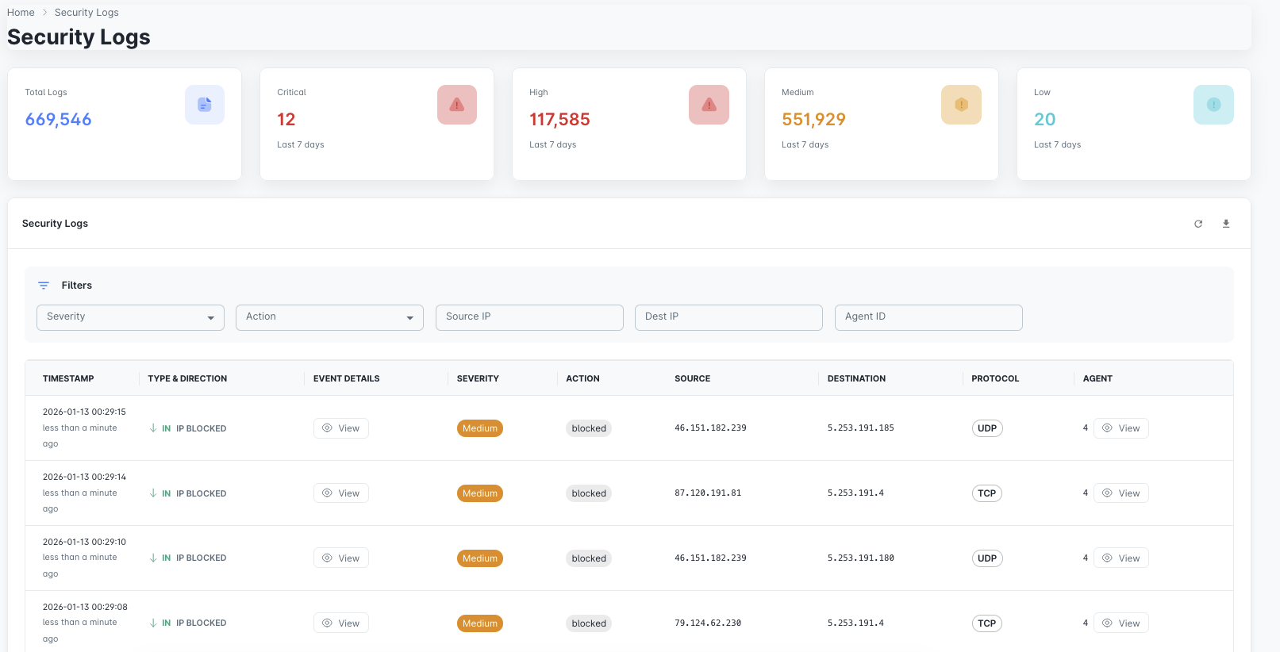Go to Home breadcrumb link
The image size is (1280, 652).
coord(21,13)
